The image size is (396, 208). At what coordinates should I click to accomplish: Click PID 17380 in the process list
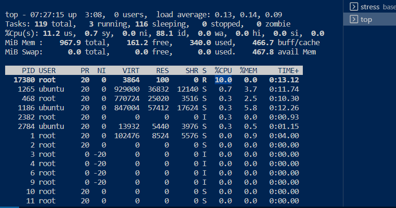pos(24,80)
